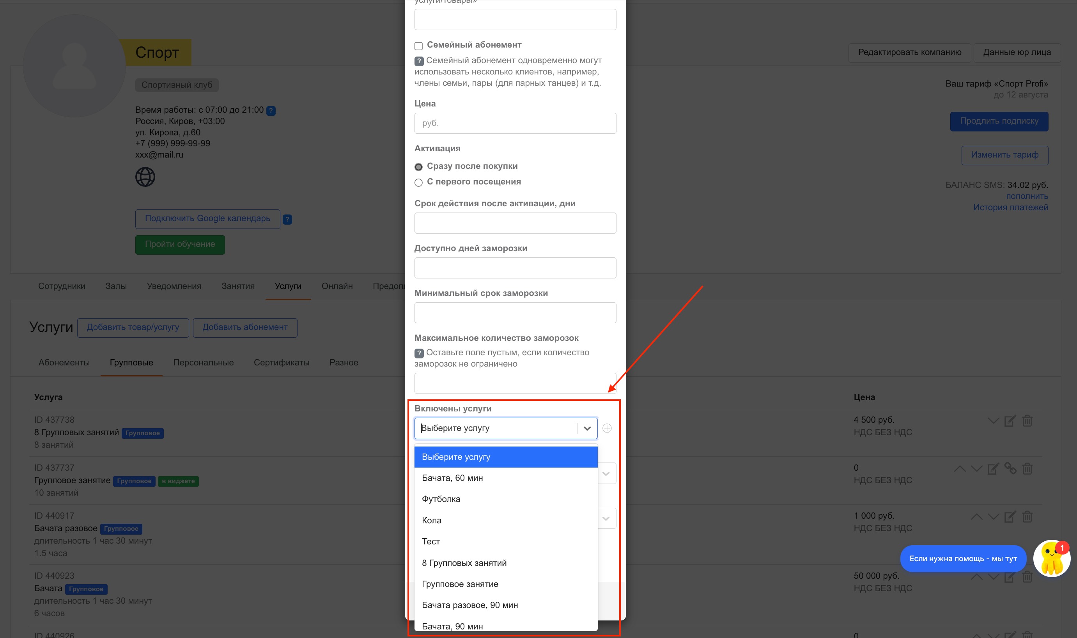This screenshot has width=1077, height=638.
Task: Click help icon beside Google calendar button
Action: pyautogui.click(x=287, y=220)
